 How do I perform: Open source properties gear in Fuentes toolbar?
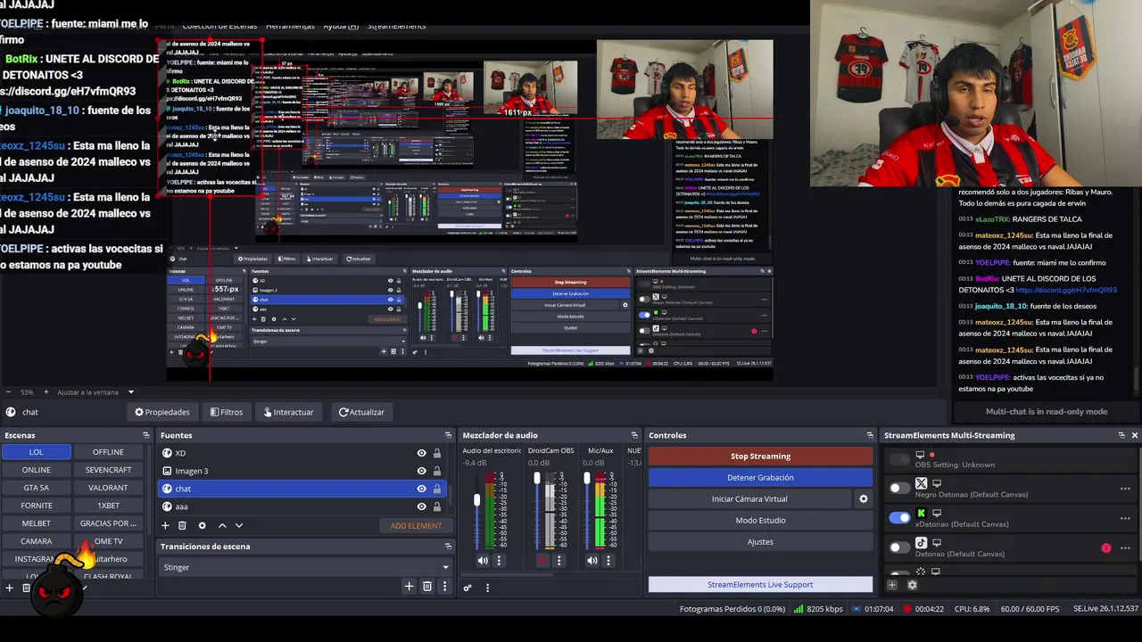pos(202,525)
